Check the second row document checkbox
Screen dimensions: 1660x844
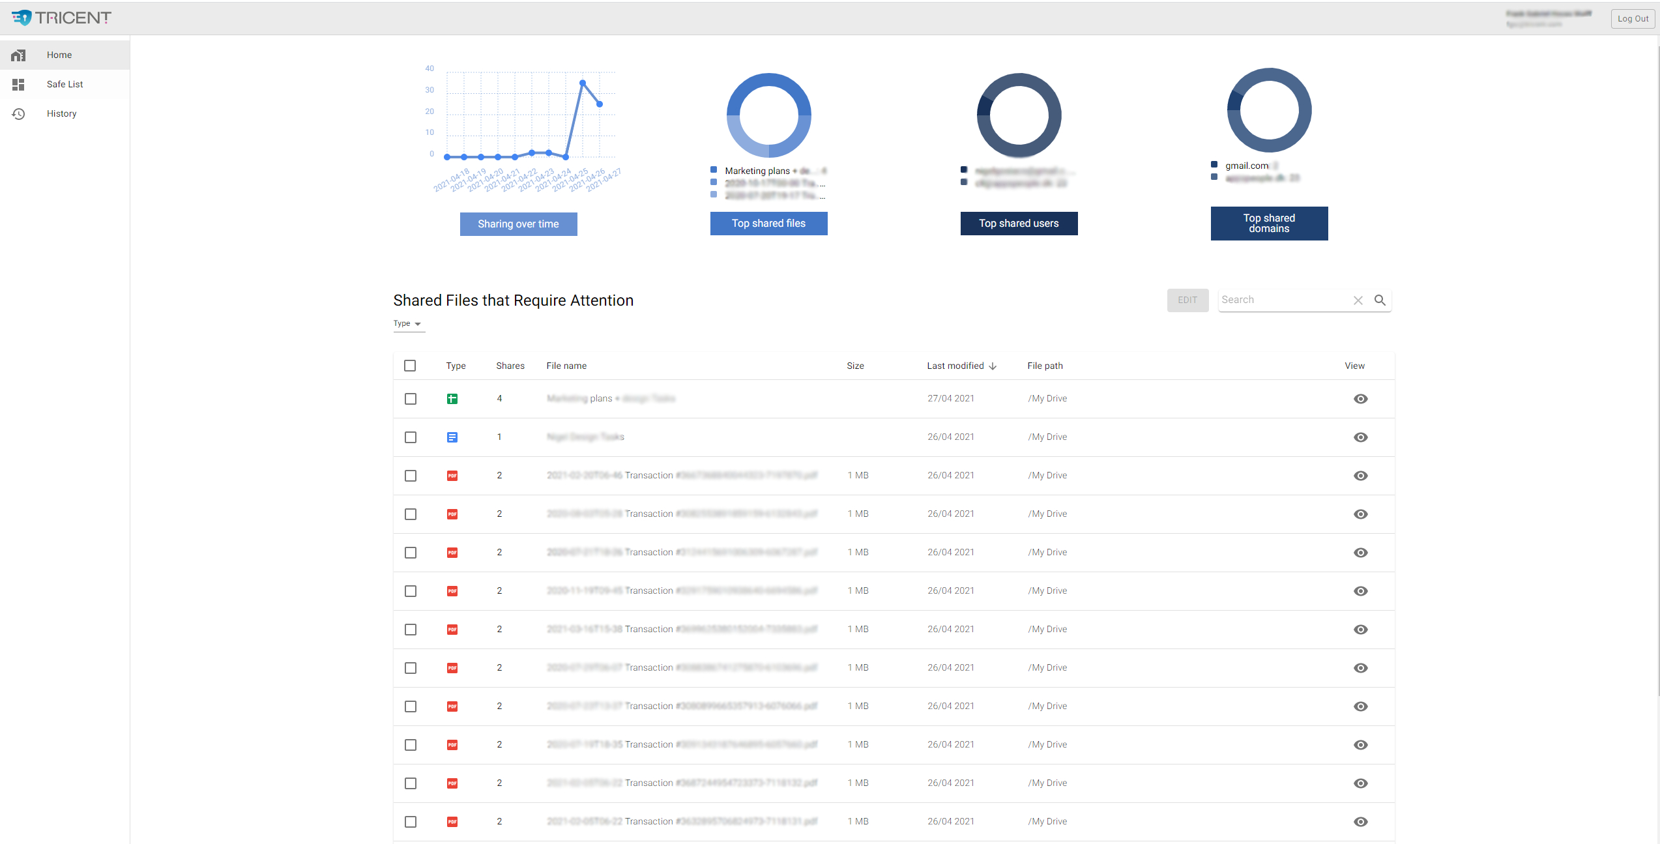411,437
